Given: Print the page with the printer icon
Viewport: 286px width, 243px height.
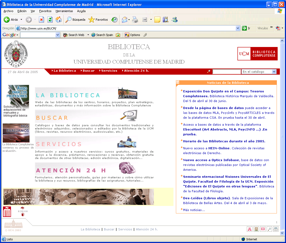Looking at the screenshot, I should [135, 20].
